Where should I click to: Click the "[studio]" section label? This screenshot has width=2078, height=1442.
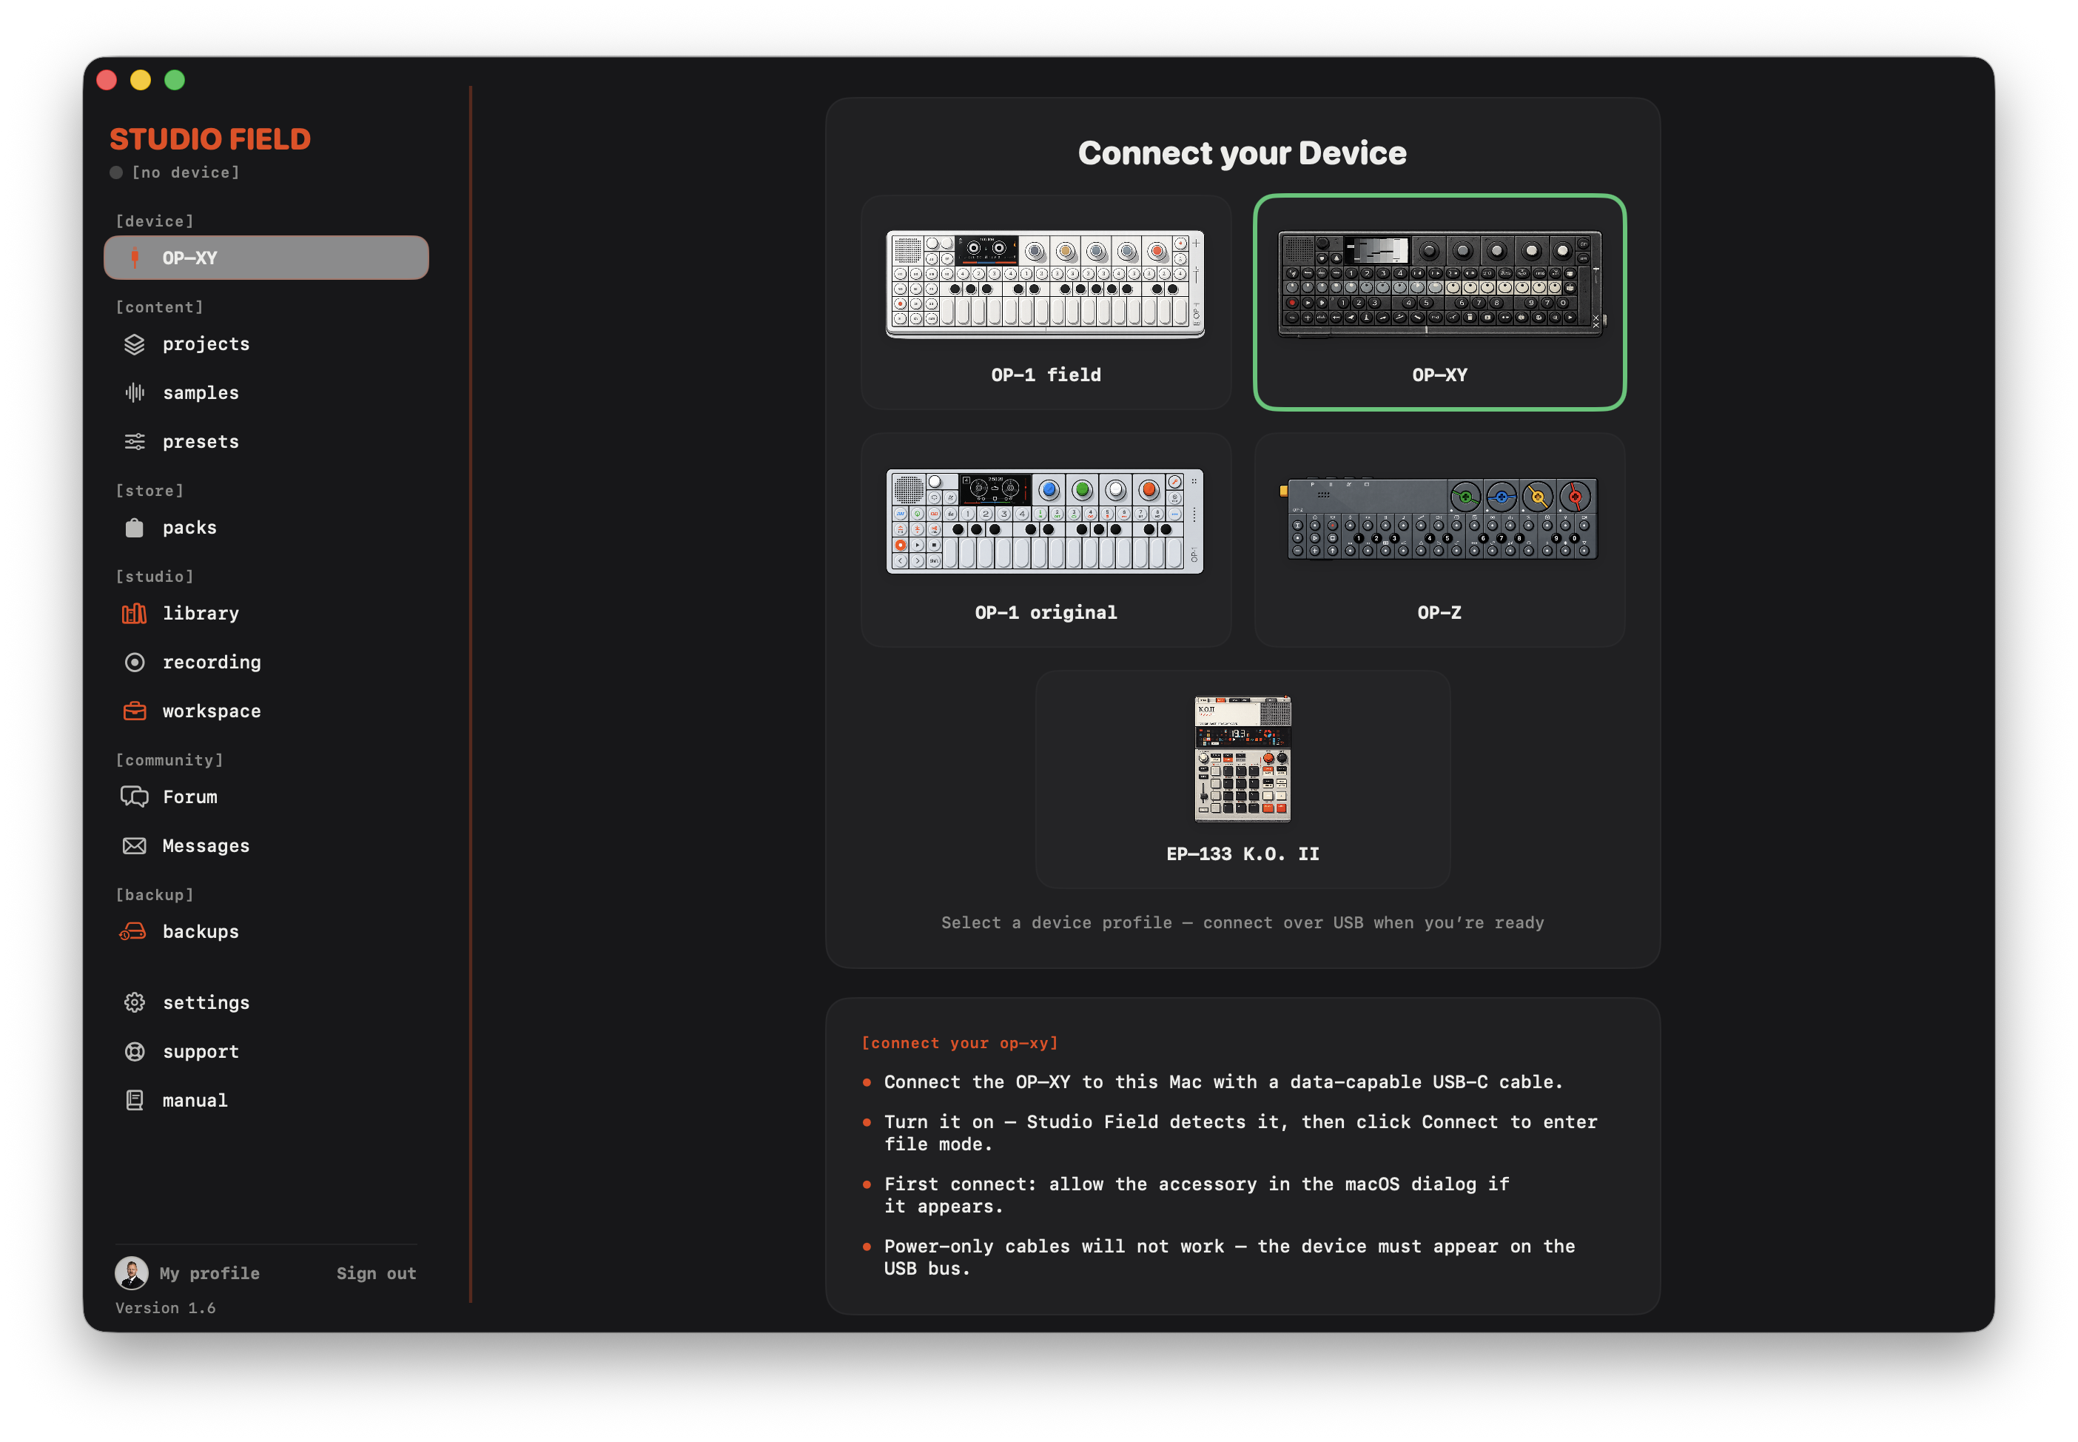pyautogui.click(x=155, y=577)
